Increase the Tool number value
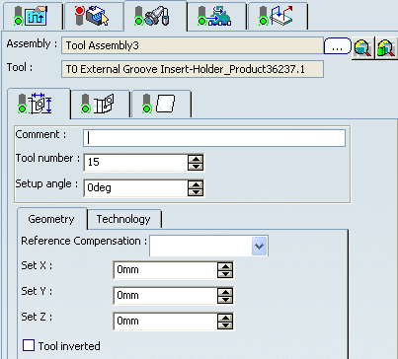Screen dimensions: 398x359 tap(196, 159)
